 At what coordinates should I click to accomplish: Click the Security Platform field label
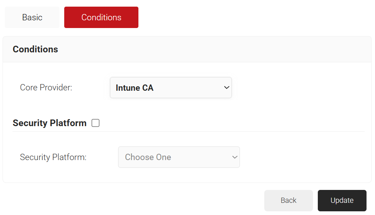coord(53,157)
